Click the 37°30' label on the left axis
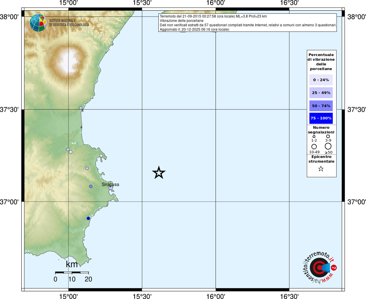This screenshot has height=299, width=366. pos(9,110)
